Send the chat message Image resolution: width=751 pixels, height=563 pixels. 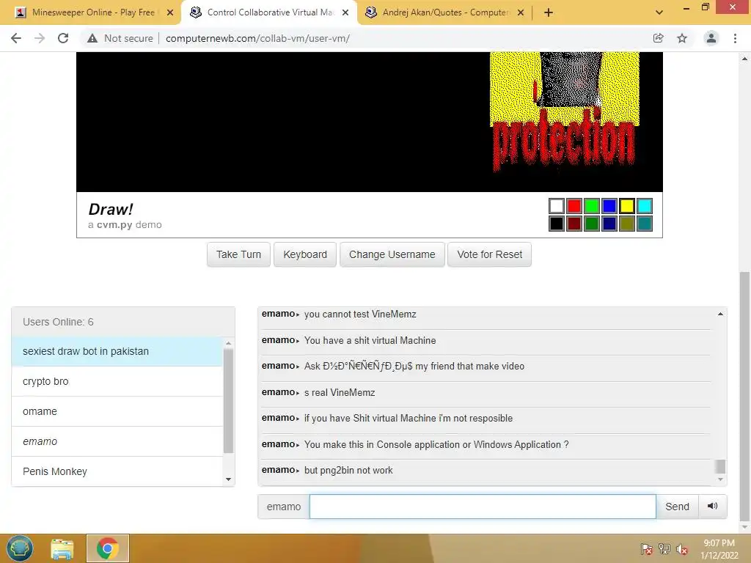677,507
